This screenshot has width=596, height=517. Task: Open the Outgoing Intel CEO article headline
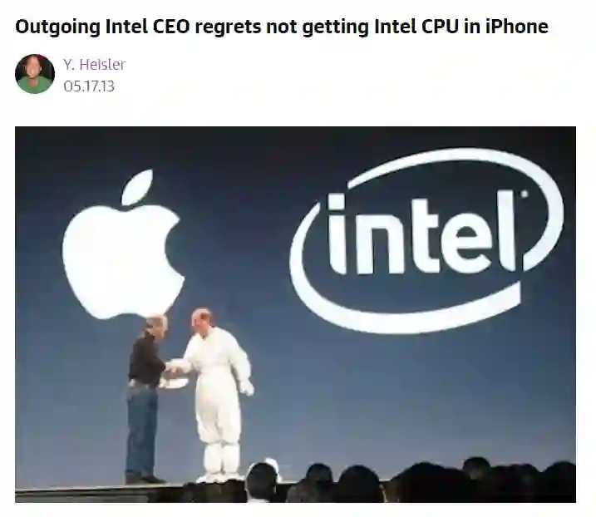click(282, 27)
